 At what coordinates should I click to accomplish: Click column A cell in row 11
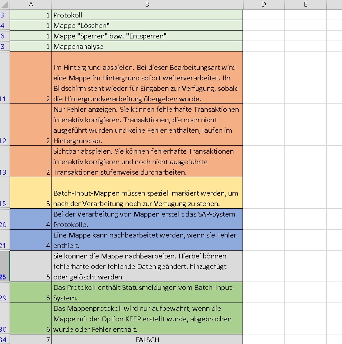coord(31,78)
